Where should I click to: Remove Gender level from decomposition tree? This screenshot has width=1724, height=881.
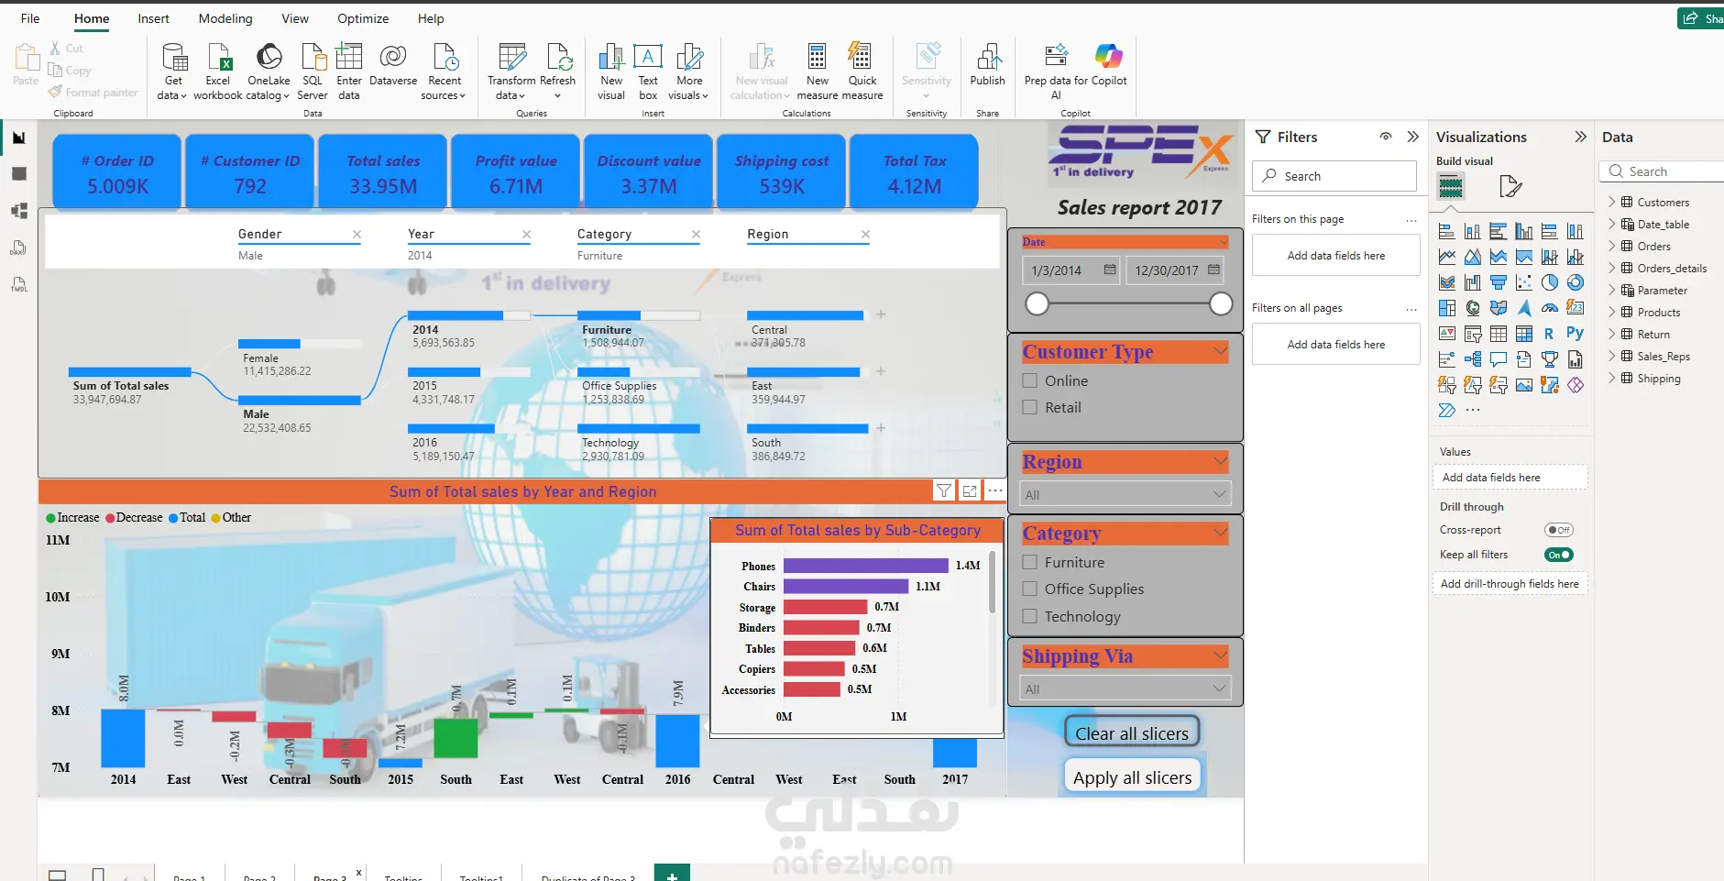click(357, 235)
